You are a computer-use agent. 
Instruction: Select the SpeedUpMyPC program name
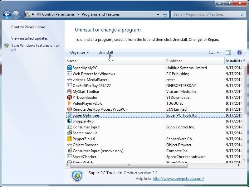pos(85,68)
